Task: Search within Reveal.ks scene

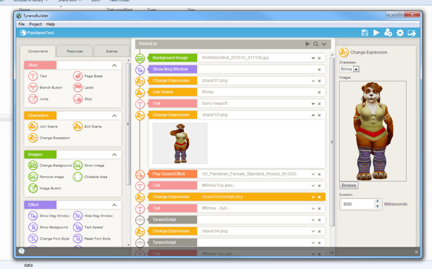Action: point(316,44)
